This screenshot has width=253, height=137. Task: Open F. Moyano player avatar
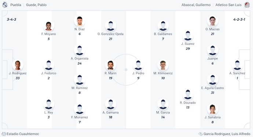pyautogui.click(x=48, y=26)
